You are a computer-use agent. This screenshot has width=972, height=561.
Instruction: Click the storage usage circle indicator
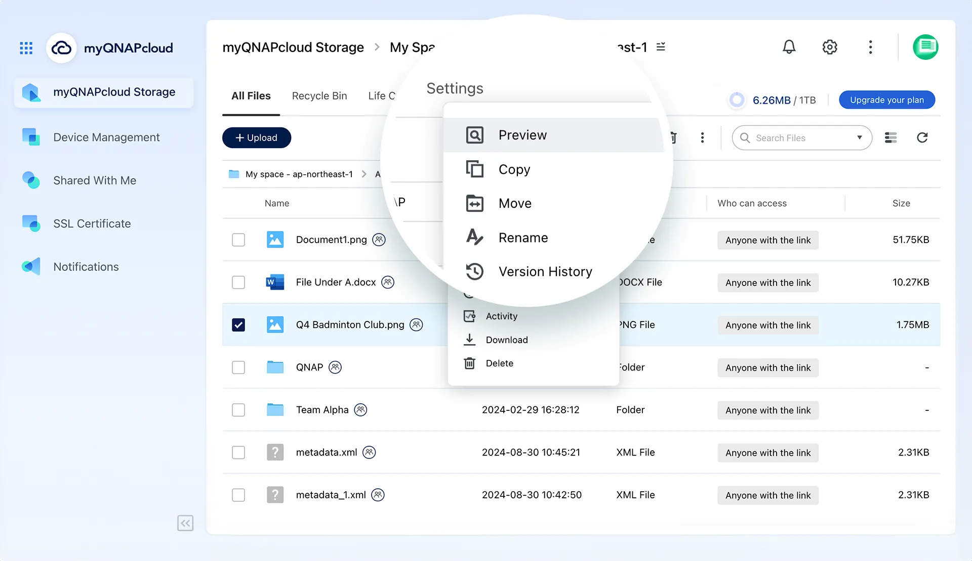[737, 100]
